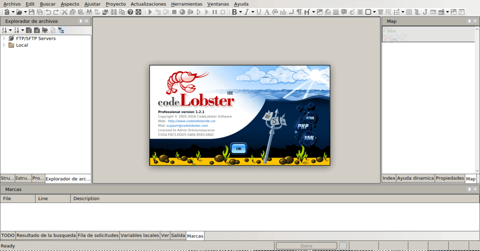This screenshot has height=251, width=480.
Task: Apply Bold with the B icon
Action: 234,12
